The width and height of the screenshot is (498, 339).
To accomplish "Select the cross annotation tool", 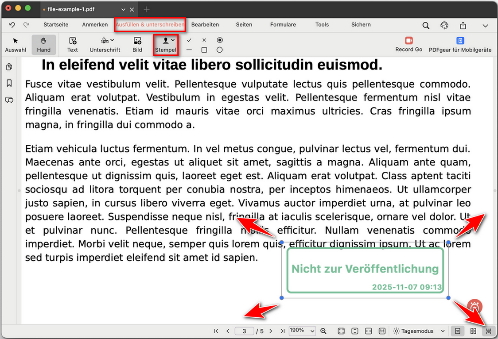I will 204,40.
